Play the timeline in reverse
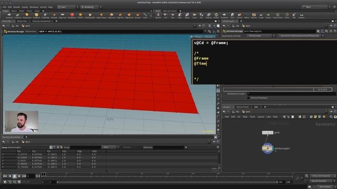The width and height of the screenshot is (337, 189). (x=9, y=176)
